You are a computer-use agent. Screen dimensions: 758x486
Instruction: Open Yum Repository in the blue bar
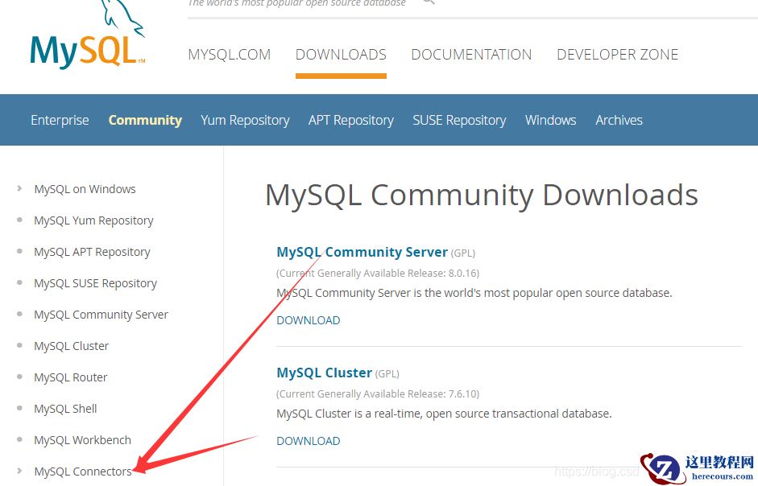coord(245,120)
